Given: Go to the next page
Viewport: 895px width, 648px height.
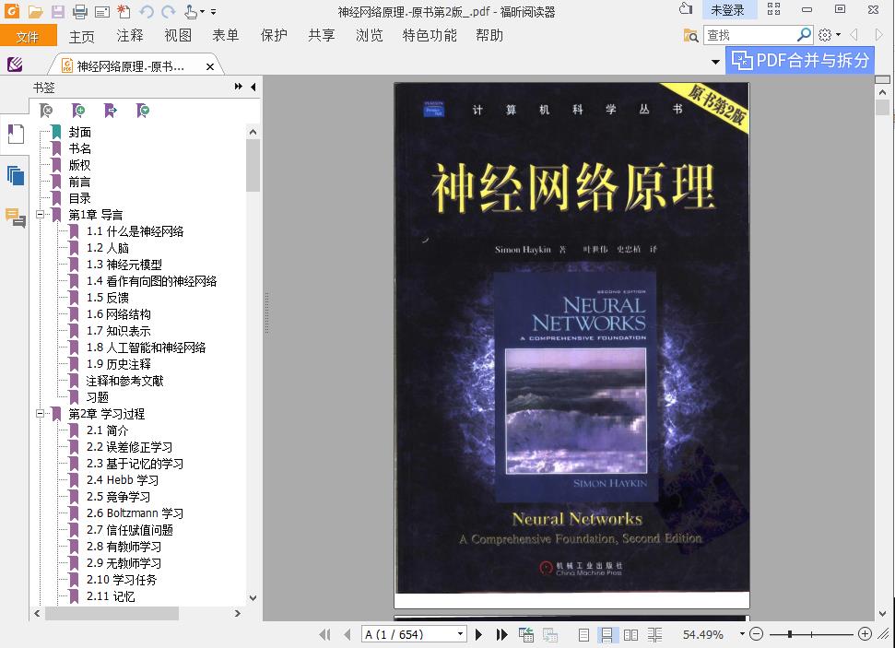Looking at the screenshot, I should point(479,634).
